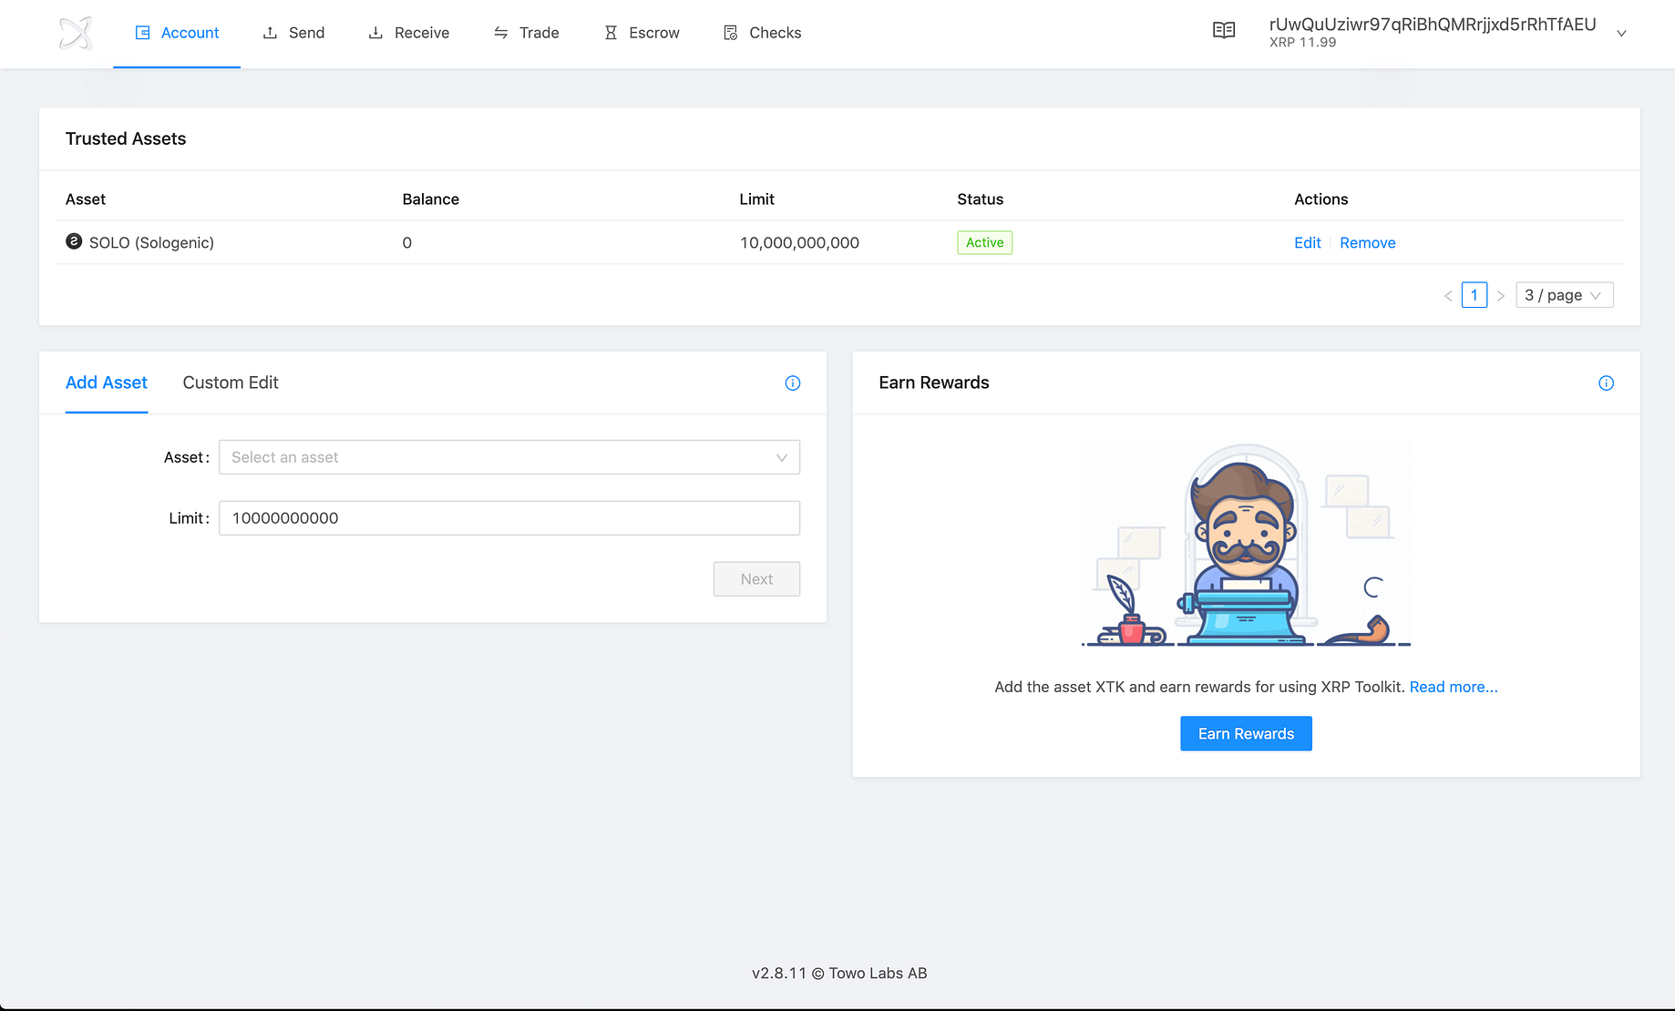
Task: Edit the SOLO trust line
Action: point(1307,242)
